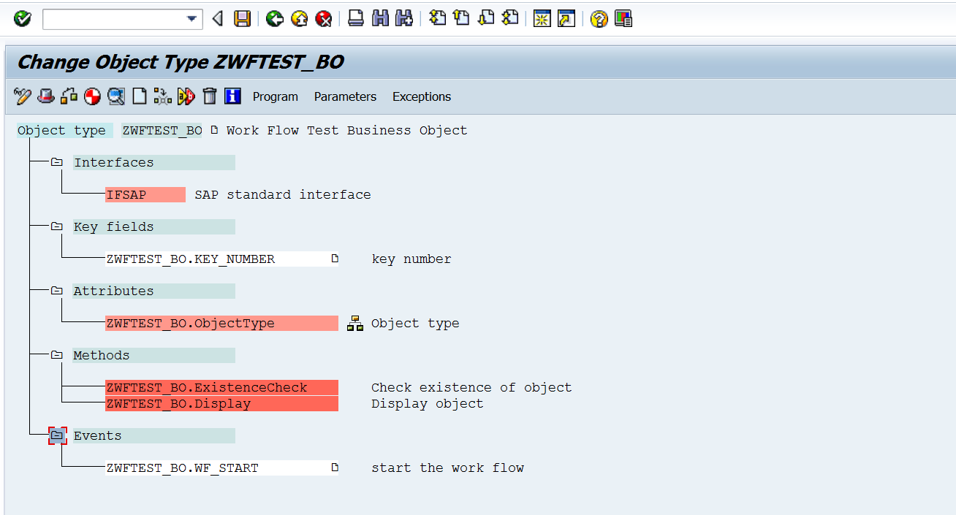
Task: Click the Generate Shortcut icon
Action: pyautogui.click(x=566, y=19)
